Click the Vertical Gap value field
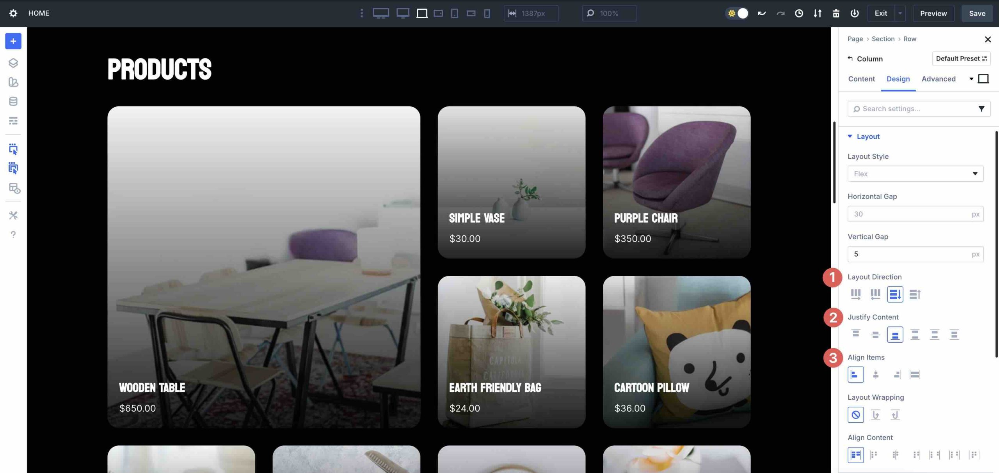 click(x=909, y=254)
